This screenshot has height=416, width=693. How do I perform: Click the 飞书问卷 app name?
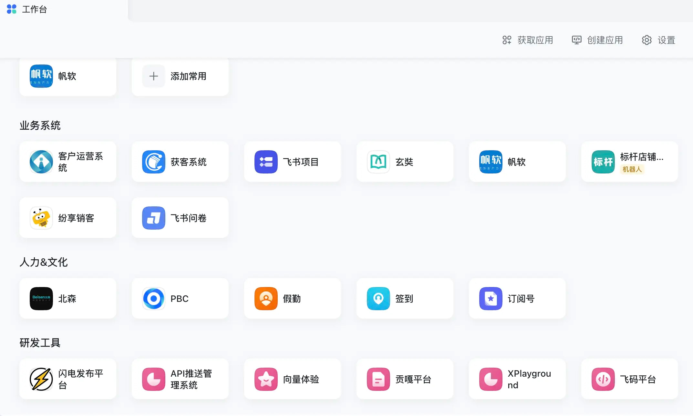tap(189, 218)
